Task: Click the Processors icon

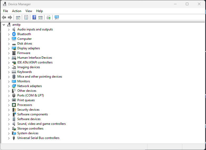Action: [14, 105]
